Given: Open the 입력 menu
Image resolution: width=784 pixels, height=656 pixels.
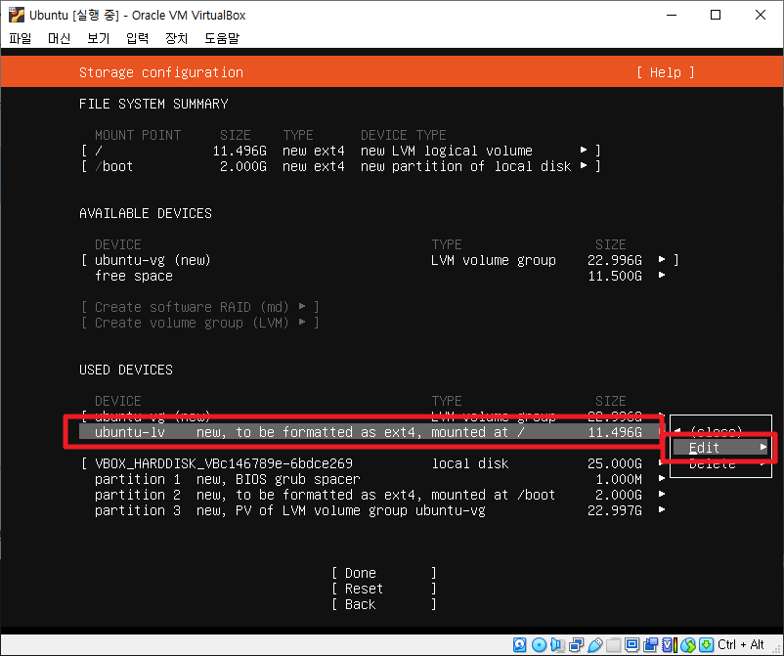Looking at the screenshot, I should (138, 38).
